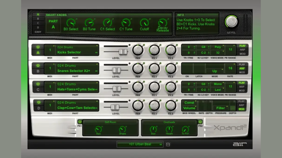Switch Part C to ARP page
Viewport: 282px width, 158px height.
tap(241, 87)
